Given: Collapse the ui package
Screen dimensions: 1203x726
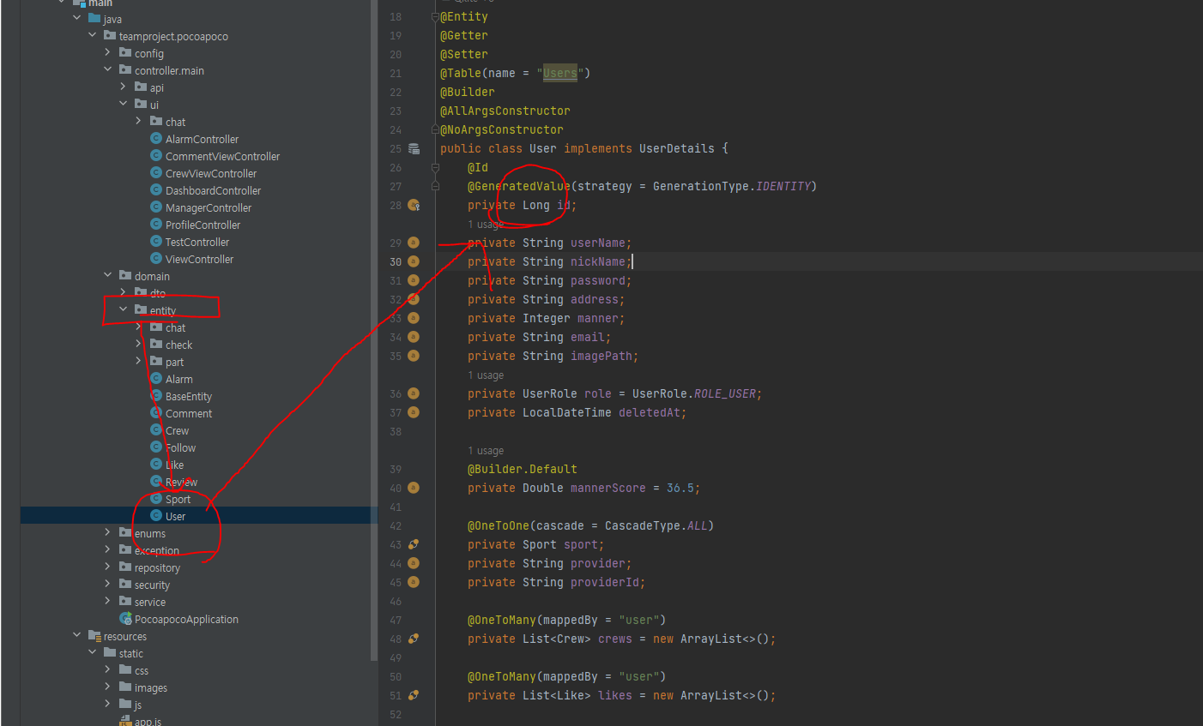Looking at the screenshot, I should [124, 104].
